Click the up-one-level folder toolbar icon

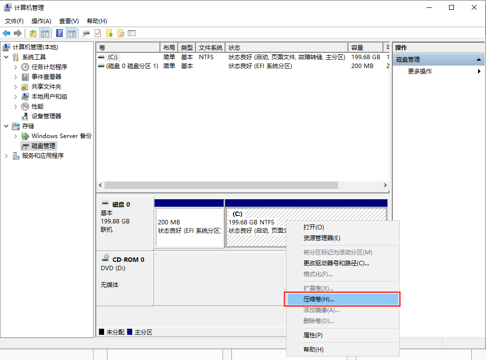pos(33,33)
